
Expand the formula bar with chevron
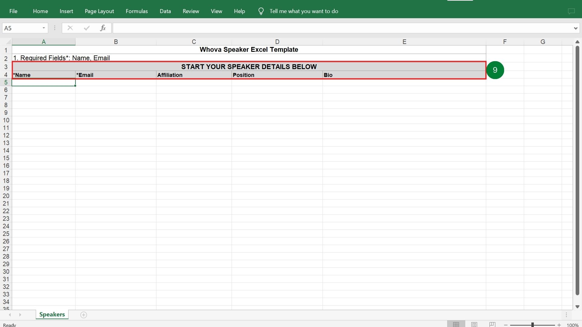[575, 28]
